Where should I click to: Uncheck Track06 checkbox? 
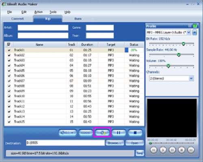click(9, 76)
